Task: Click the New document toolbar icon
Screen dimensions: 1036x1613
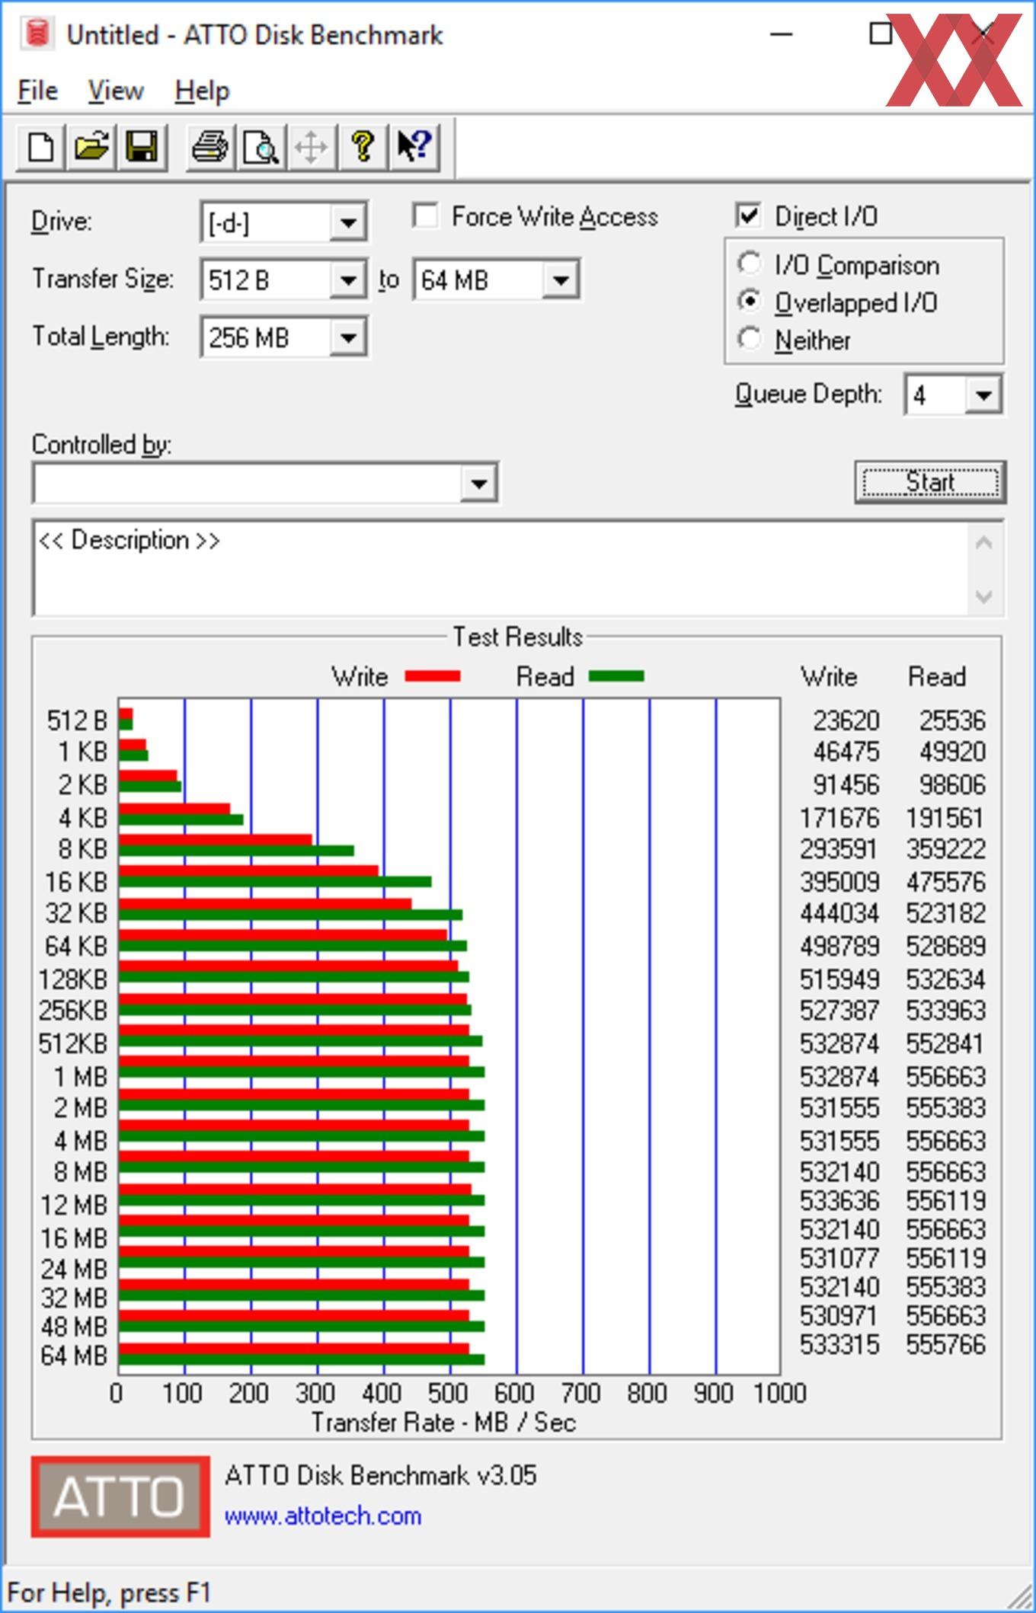Action: [x=40, y=146]
